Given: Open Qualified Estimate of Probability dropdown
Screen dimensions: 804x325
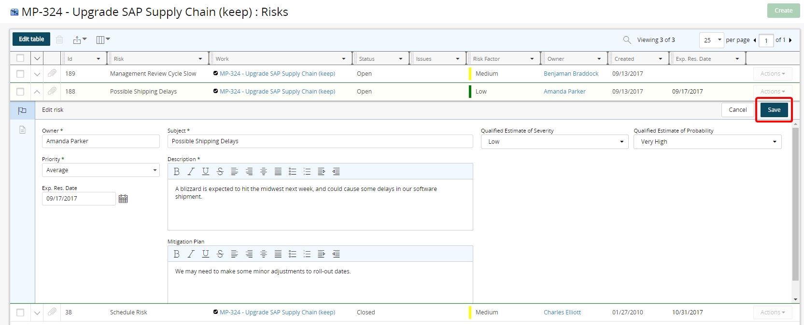Looking at the screenshot, I should click(x=707, y=142).
